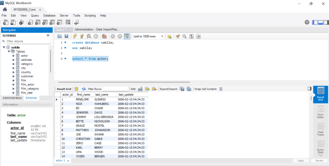The image size is (329, 166).
Task: Execute the query with the lightning bolt
Action: coord(75,37)
